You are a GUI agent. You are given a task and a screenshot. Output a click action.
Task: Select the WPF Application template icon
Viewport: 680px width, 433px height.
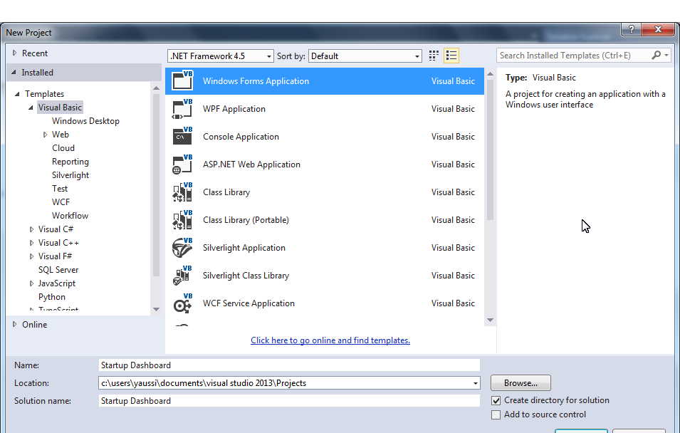click(182, 108)
